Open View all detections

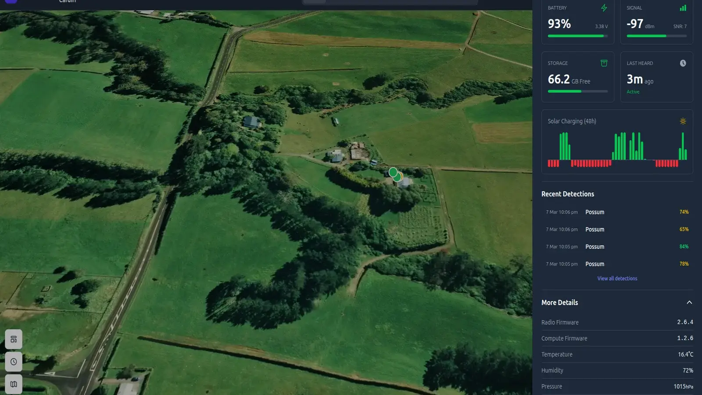click(x=617, y=278)
